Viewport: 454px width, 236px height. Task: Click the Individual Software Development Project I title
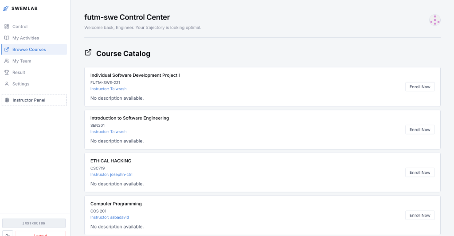click(x=135, y=75)
